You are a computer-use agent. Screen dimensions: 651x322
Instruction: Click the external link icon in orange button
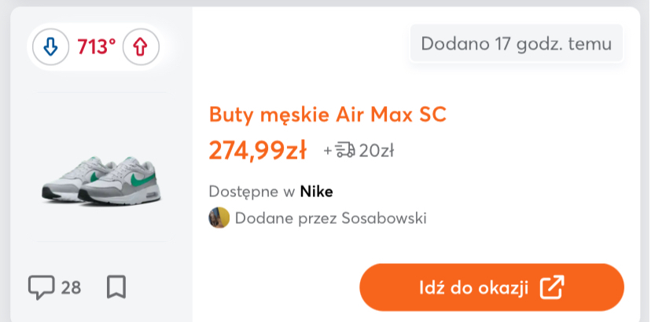pyautogui.click(x=552, y=287)
